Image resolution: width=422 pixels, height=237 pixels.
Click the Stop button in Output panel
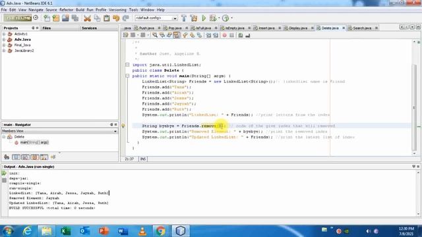tap(4, 180)
